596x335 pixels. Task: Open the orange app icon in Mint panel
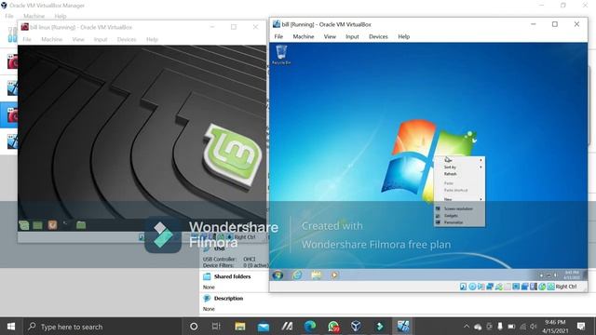point(52,225)
